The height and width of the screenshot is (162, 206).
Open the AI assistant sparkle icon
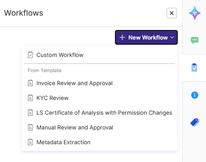point(195,13)
